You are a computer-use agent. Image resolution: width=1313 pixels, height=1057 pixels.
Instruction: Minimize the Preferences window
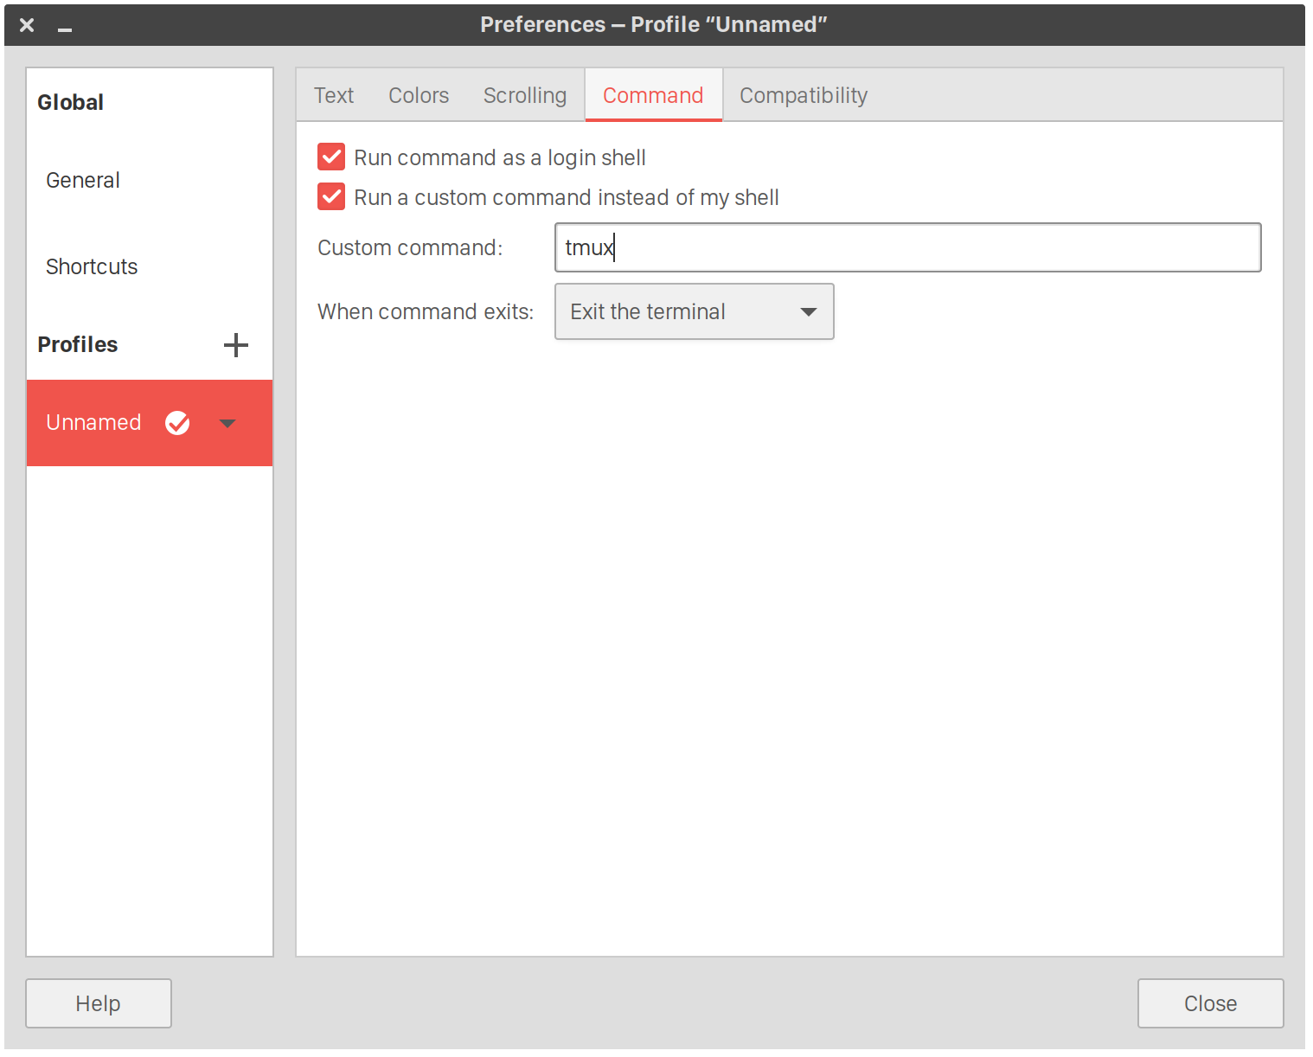point(65,27)
